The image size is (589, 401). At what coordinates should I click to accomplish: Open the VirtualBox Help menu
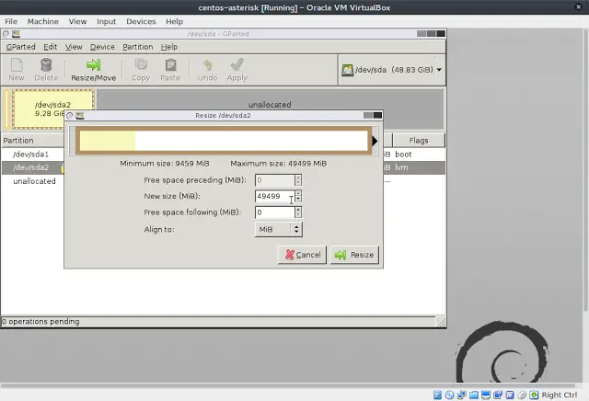pyautogui.click(x=174, y=21)
